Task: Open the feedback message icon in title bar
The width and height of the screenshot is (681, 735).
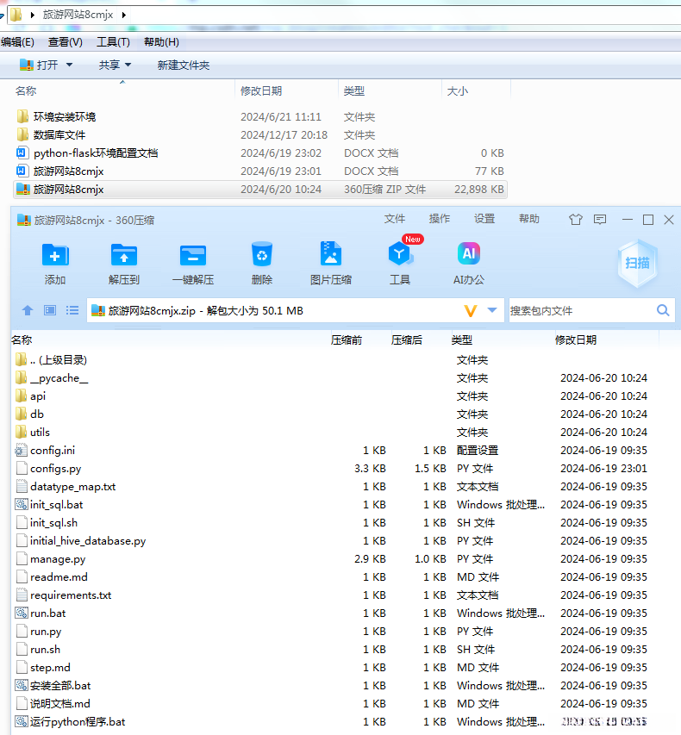Action: click(600, 220)
